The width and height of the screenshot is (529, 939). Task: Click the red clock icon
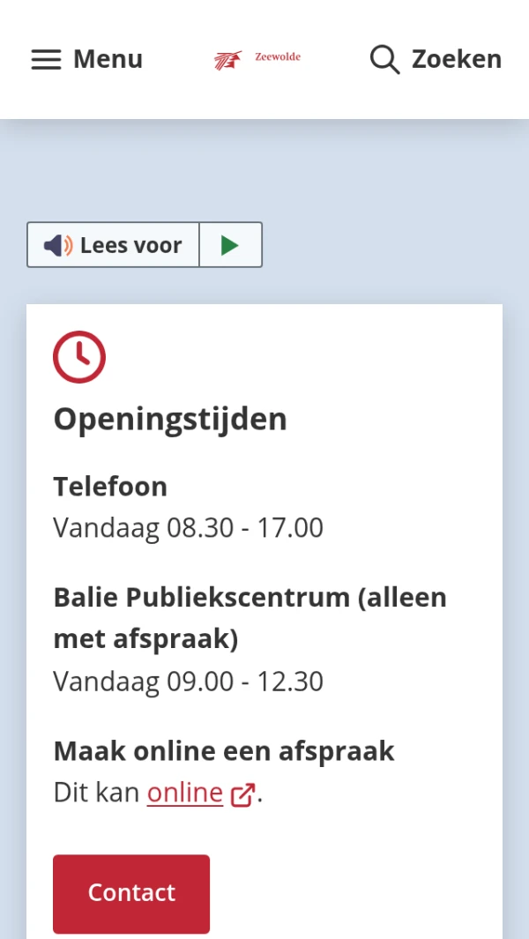click(x=79, y=357)
